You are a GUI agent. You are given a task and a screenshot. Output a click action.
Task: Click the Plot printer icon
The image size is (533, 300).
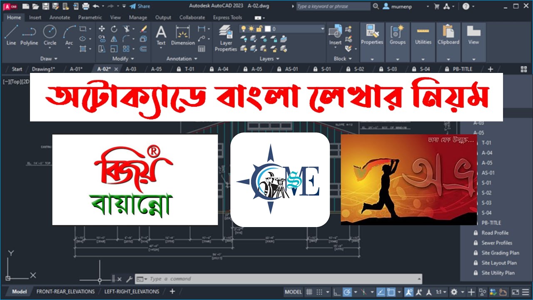[86, 6]
